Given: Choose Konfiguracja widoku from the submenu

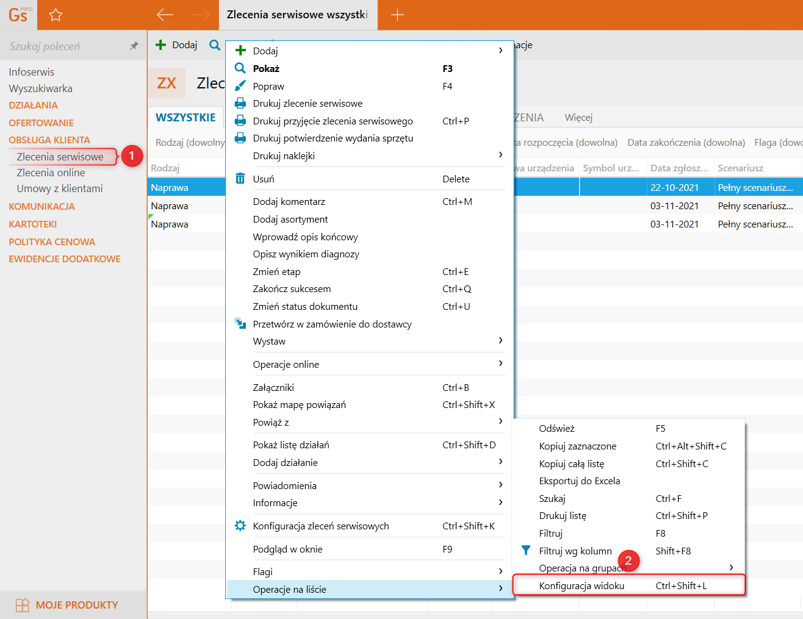Looking at the screenshot, I should (629, 585).
